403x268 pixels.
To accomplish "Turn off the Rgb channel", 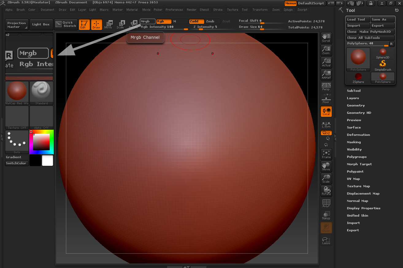I will click(x=163, y=21).
